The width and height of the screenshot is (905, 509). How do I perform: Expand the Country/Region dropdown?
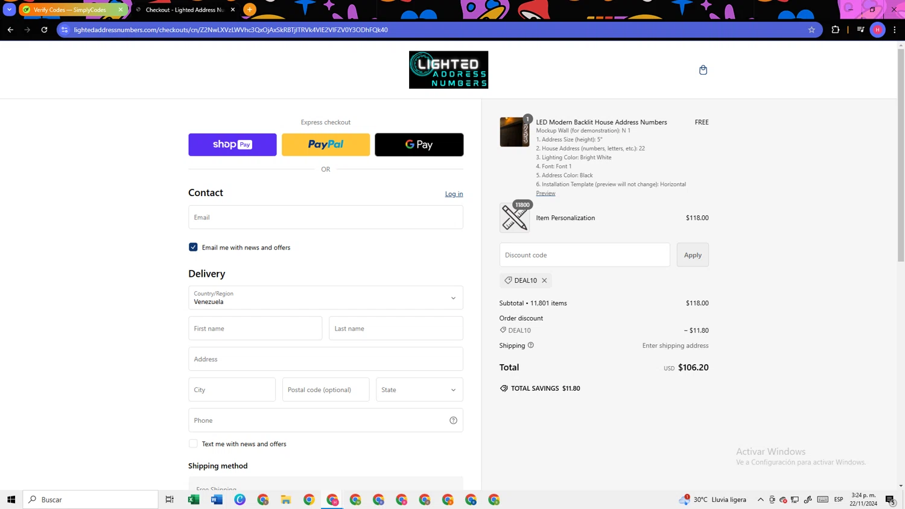click(x=326, y=298)
